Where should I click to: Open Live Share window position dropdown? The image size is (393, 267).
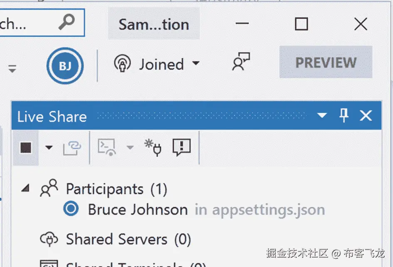(x=322, y=115)
